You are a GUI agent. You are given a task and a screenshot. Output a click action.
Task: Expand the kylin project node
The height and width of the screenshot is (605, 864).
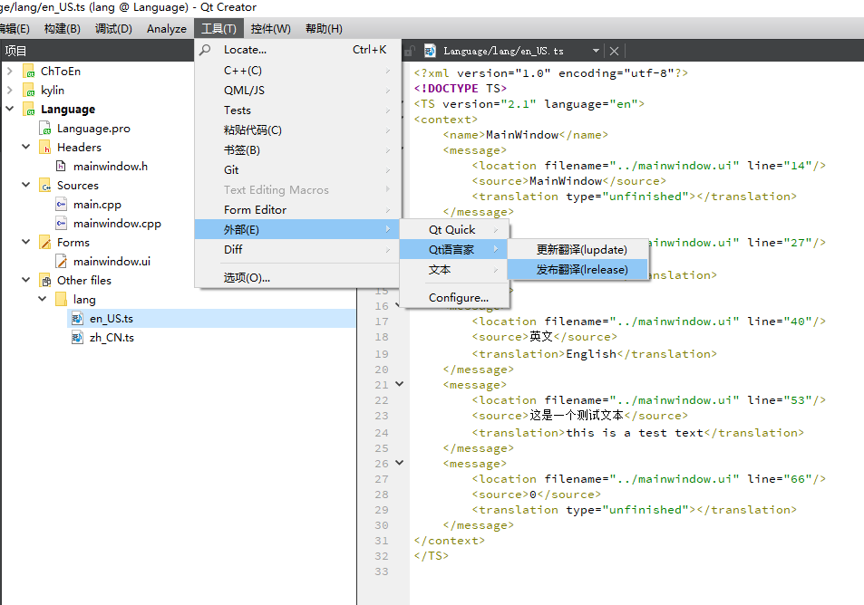pyautogui.click(x=9, y=90)
